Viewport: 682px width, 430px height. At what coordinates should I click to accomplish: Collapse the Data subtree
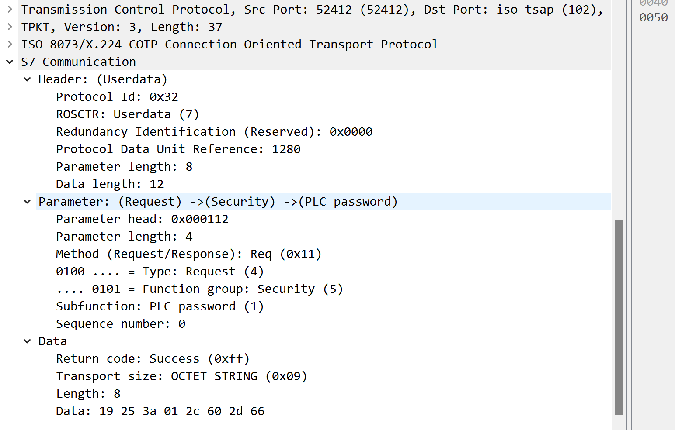click(x=27, y=341)
